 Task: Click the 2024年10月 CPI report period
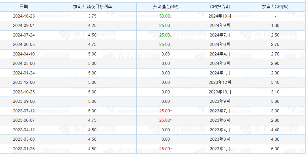(220, 16)
